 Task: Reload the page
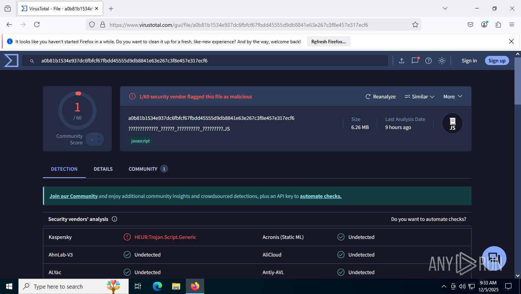(x=37, y=24)
